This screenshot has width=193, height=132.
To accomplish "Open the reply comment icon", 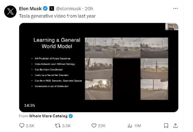I will (x=22, y=126).
